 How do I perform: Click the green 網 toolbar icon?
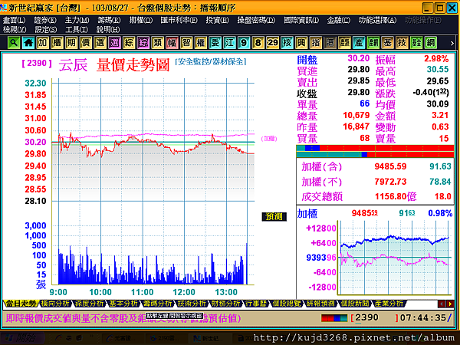[x=431, y=43]
